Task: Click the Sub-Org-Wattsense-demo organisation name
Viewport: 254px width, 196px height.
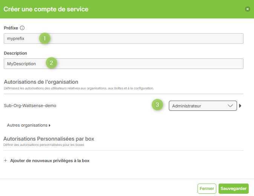Action: pos(30,106)
